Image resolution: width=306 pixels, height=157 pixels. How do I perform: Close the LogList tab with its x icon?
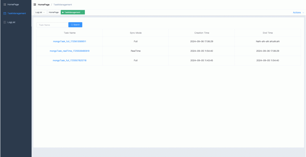click(44, 12)
